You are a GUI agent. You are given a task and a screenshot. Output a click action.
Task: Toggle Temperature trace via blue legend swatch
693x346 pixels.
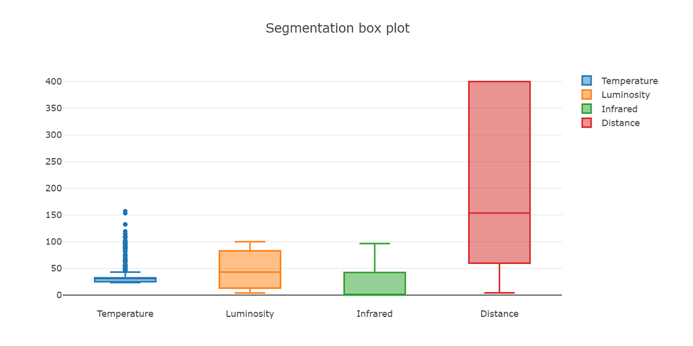[587, 81]
